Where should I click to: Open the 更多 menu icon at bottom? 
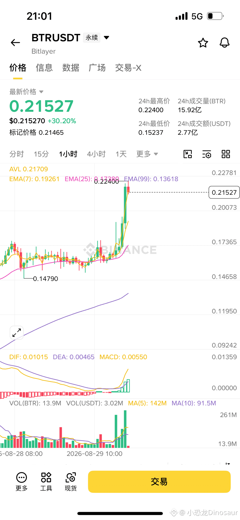pos(21,482)
